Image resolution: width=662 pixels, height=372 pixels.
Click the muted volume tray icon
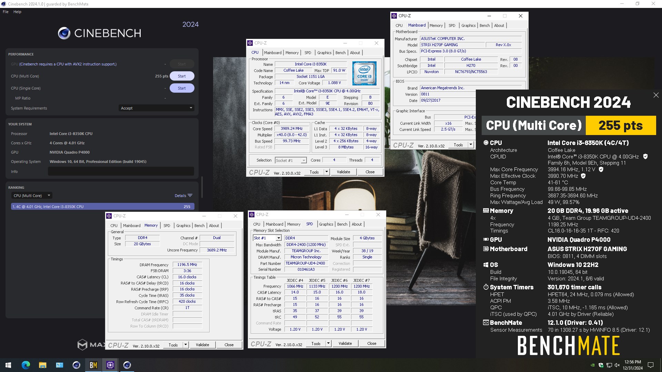click(x=617, y=365)
